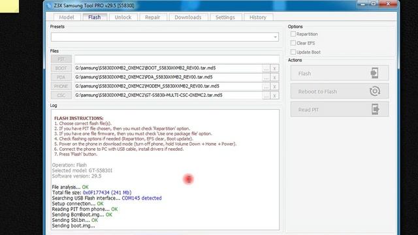Click the Read PIT action button
This screenshot has width=418, height=235.
pos(340,109)
